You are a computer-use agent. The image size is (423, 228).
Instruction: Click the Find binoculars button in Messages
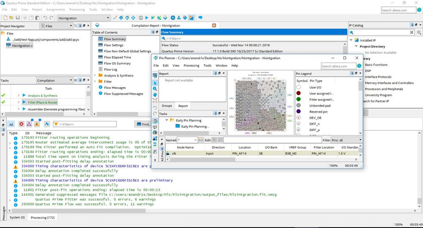point(143,124)
